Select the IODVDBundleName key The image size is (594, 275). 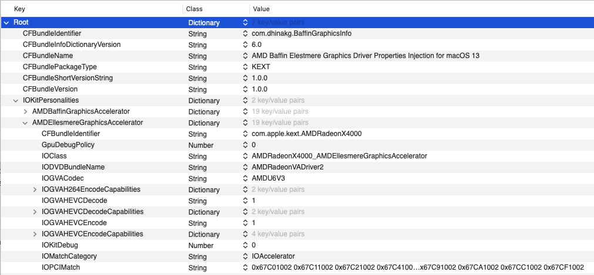(73, 167)
